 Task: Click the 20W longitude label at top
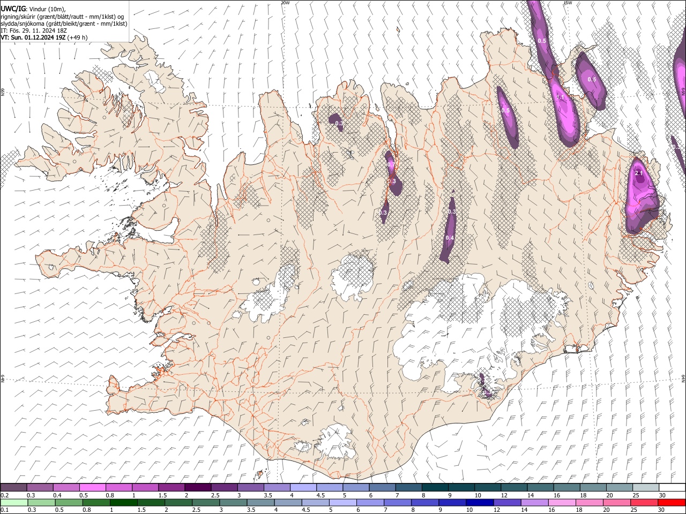[285, 3]
